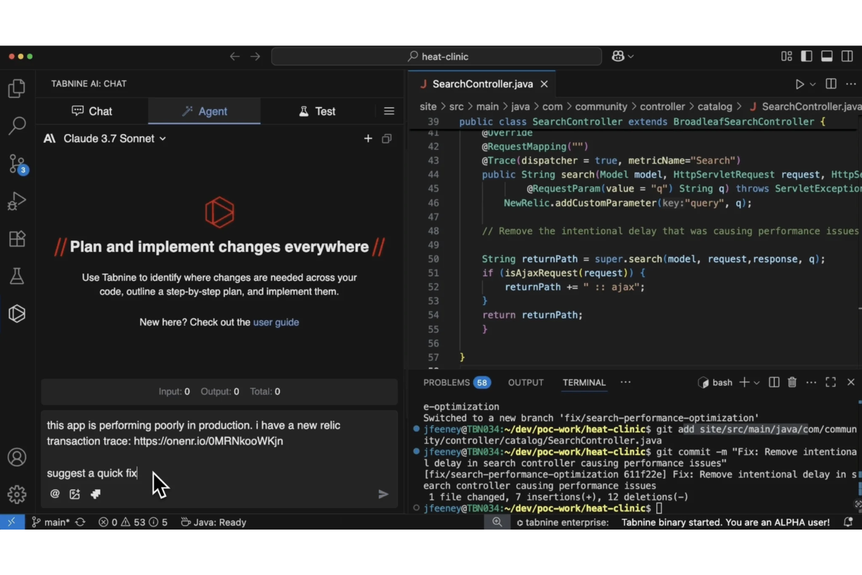Open the Tabnine chat hamburger menu
Screen dimensions: 862x575
click(x=389, y=111)
